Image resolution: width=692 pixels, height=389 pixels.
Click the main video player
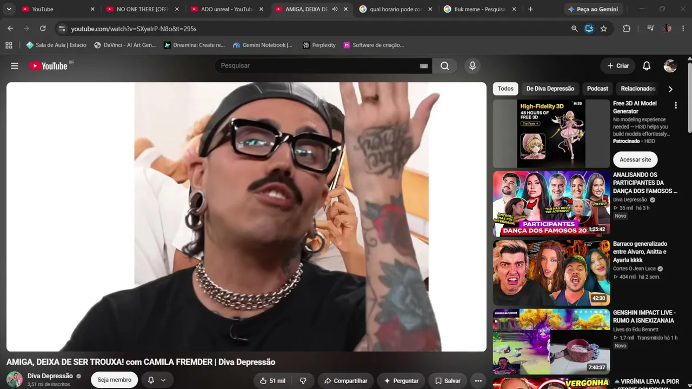[x=247, y=217]
